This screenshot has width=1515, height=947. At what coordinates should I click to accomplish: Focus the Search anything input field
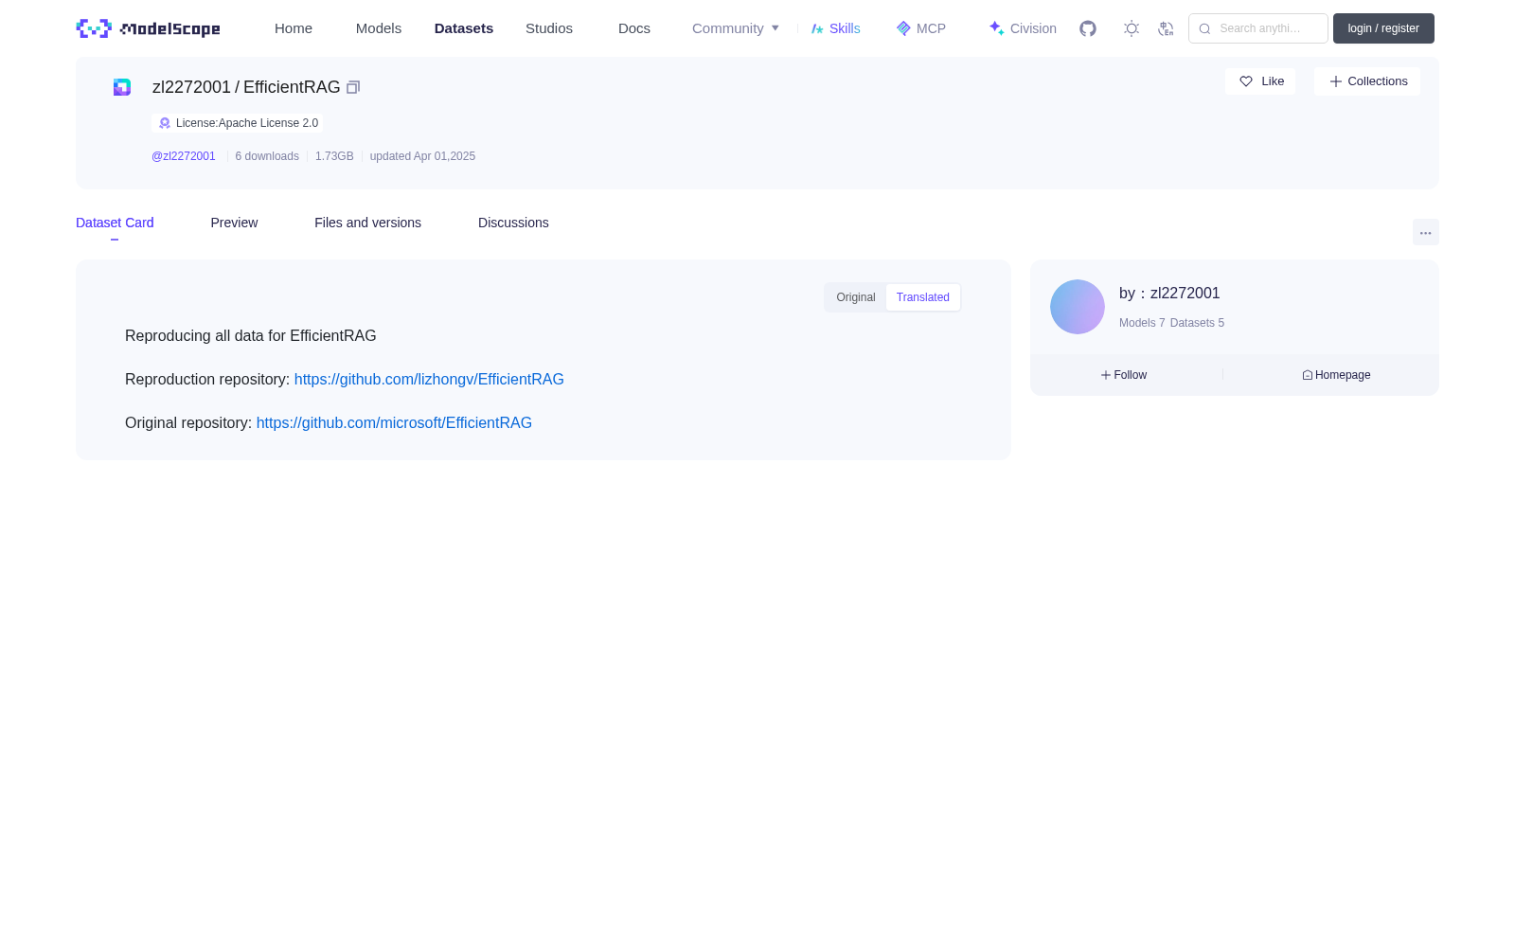point(1258,28)
